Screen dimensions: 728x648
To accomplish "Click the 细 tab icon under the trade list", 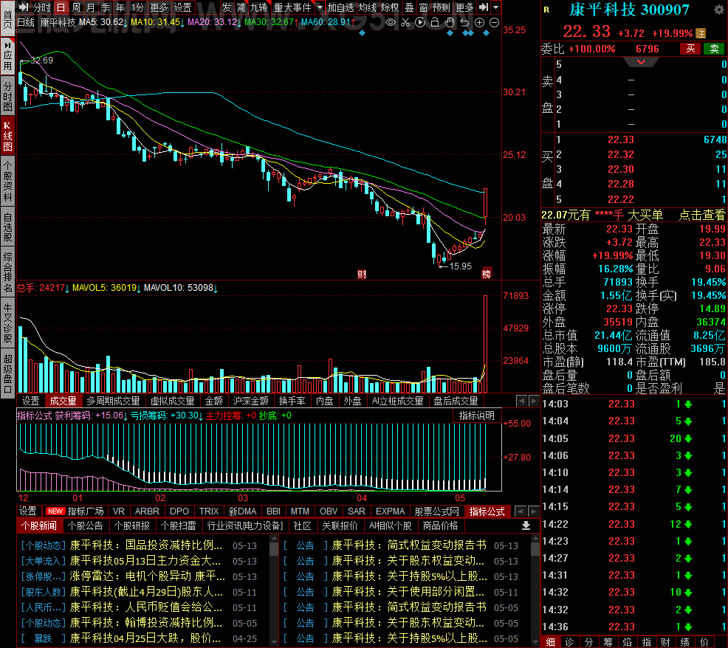I will (551, 642).
